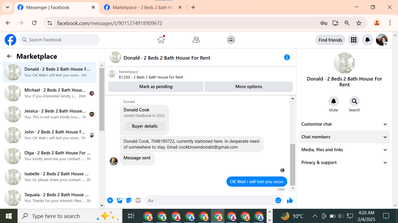Show hidden system tray icons
The width and height of the screenshot is (398, 223).
click(x=315, y=216)
